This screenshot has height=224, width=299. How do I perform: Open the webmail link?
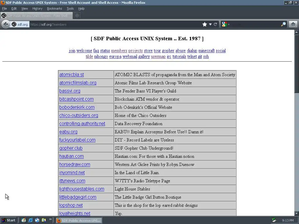coord(130,57)
